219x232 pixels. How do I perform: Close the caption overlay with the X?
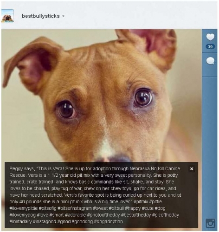192,169
